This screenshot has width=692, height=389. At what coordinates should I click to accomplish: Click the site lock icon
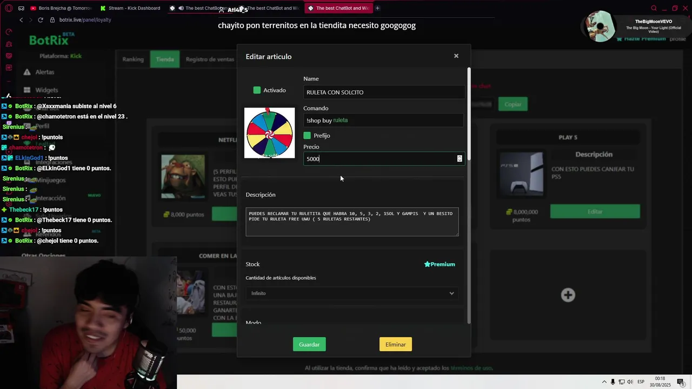(52, 20)
